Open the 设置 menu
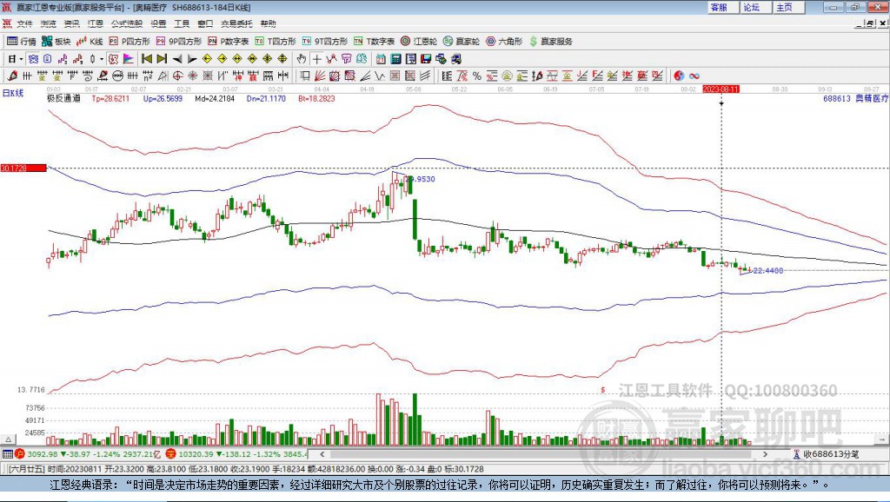The image size is (890, 502). [x=158, y=23]
